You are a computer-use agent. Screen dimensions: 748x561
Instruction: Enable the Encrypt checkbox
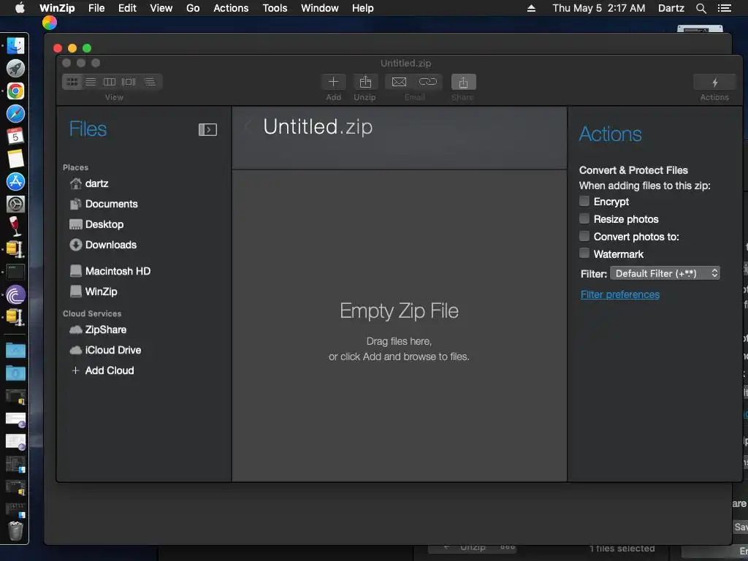click(x=584, y=201)
